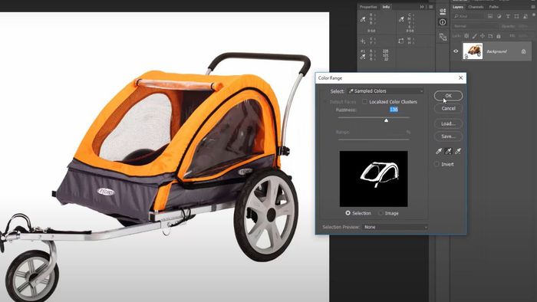Image resolution: width=537 pixels, height=302 pixels.
Task: Click the Fuzziness slider handle
Action: point(387,120)
